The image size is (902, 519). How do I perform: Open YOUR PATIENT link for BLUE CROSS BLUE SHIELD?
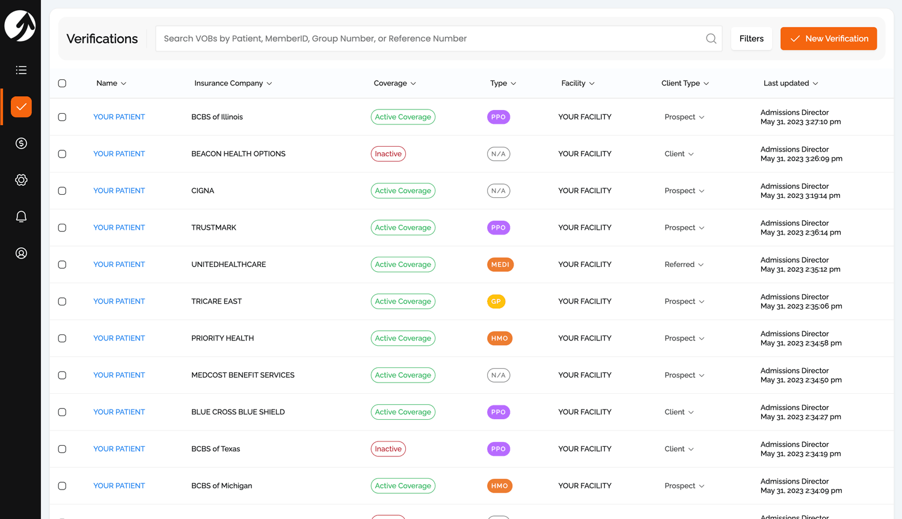(x=119, y=412)
